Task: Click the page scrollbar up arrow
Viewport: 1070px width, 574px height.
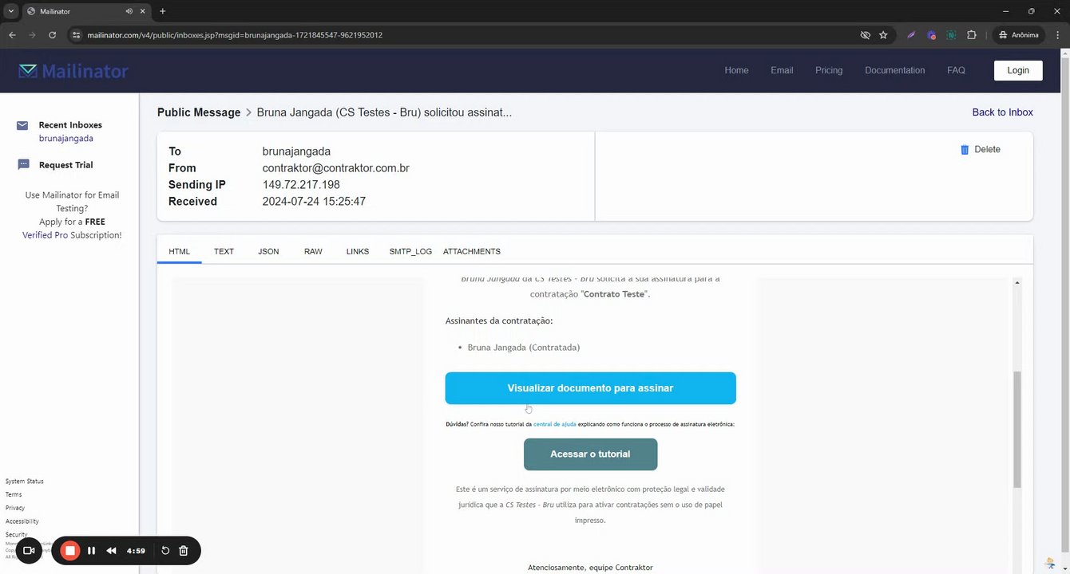Action: point(1064,53)
